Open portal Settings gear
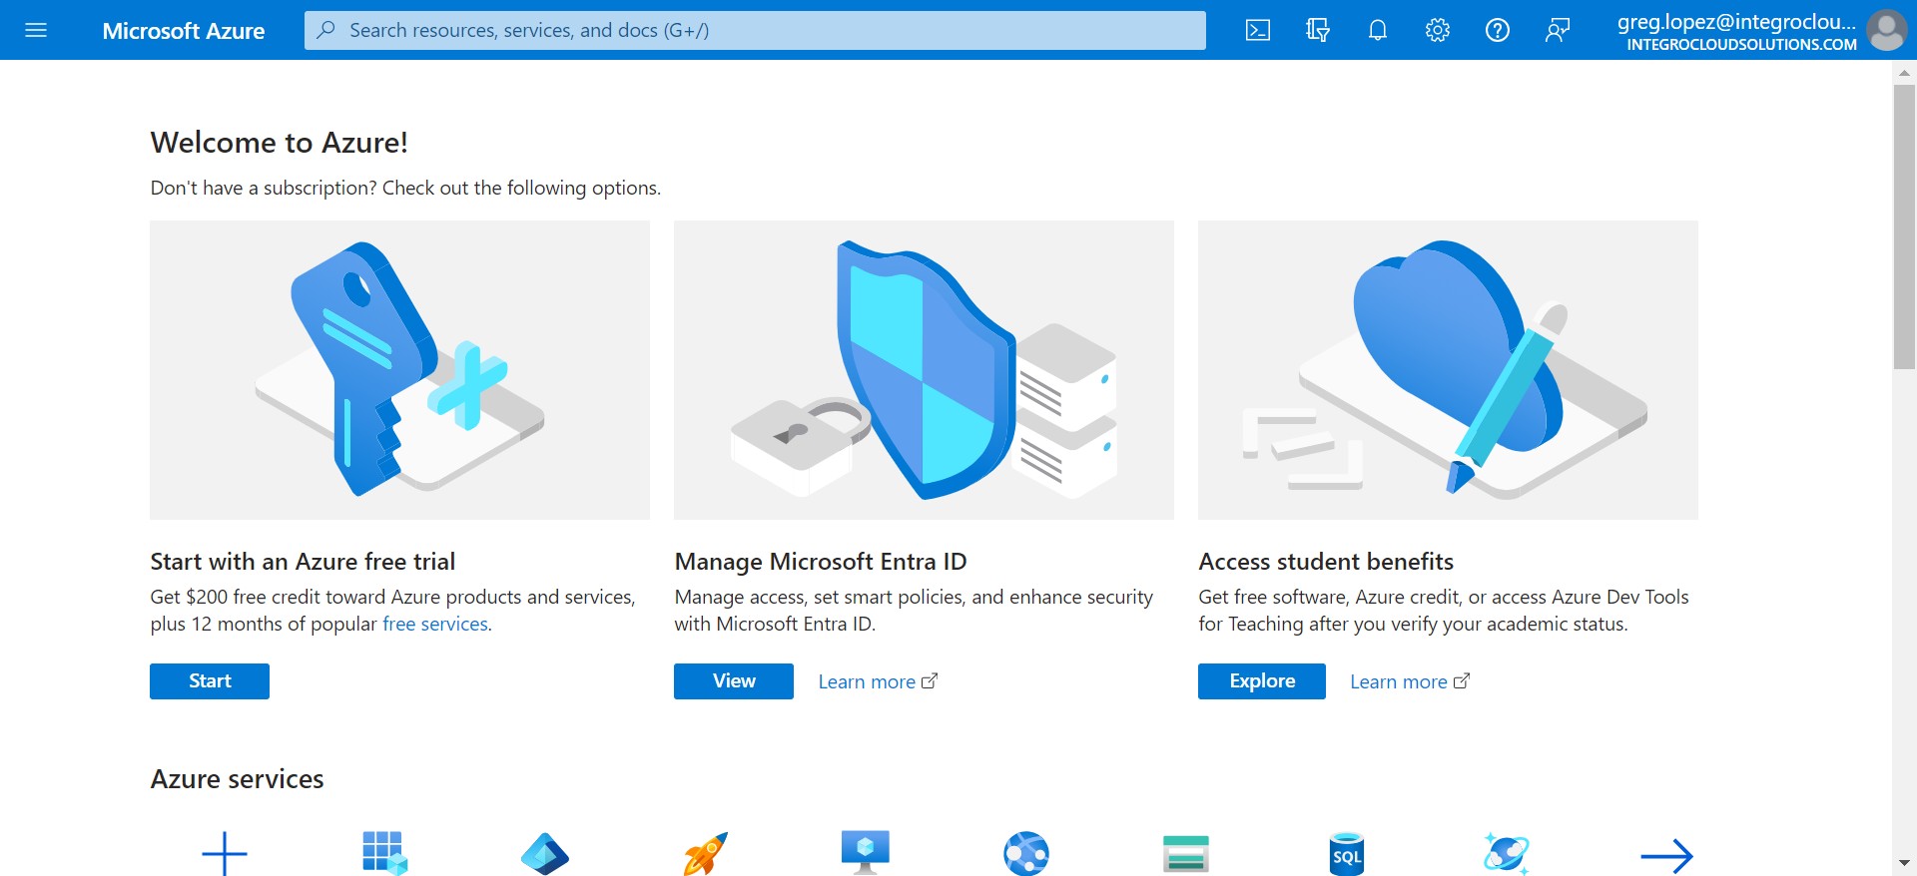 tap(1438, 30)
